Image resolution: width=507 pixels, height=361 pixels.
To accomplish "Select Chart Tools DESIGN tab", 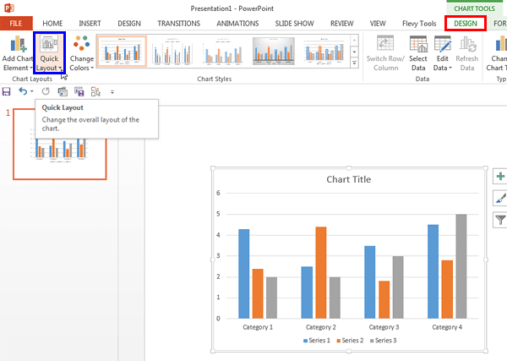I will pos(466,24).
